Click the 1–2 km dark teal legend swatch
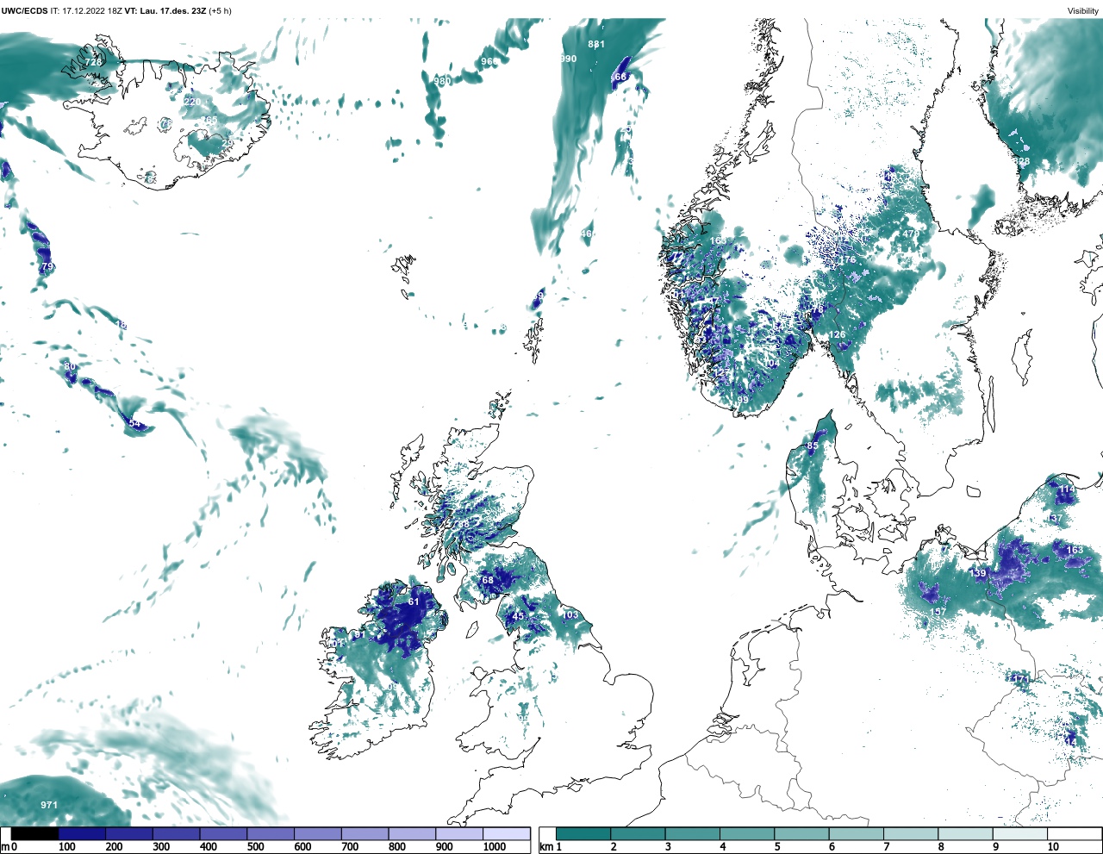 583,833
